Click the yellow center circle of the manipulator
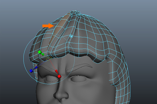This screenshot has width=157, height=104. [x=49, y=58]
